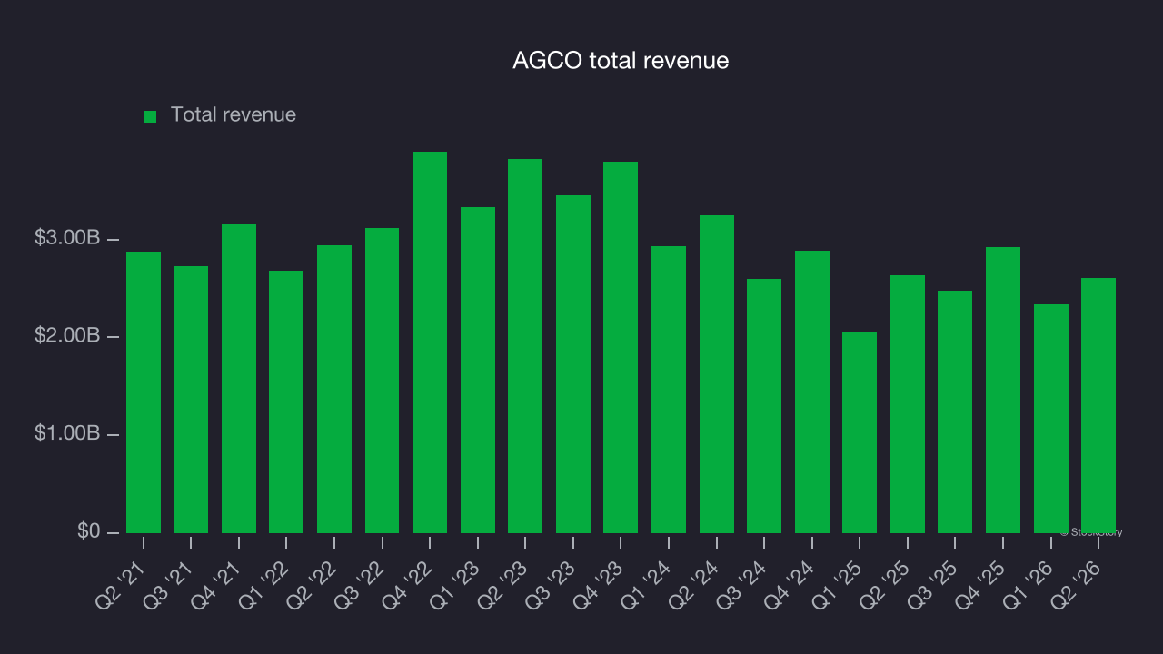Pick the Q2 '22 revenue bar
1163x654 pixels.
(334, 389)
